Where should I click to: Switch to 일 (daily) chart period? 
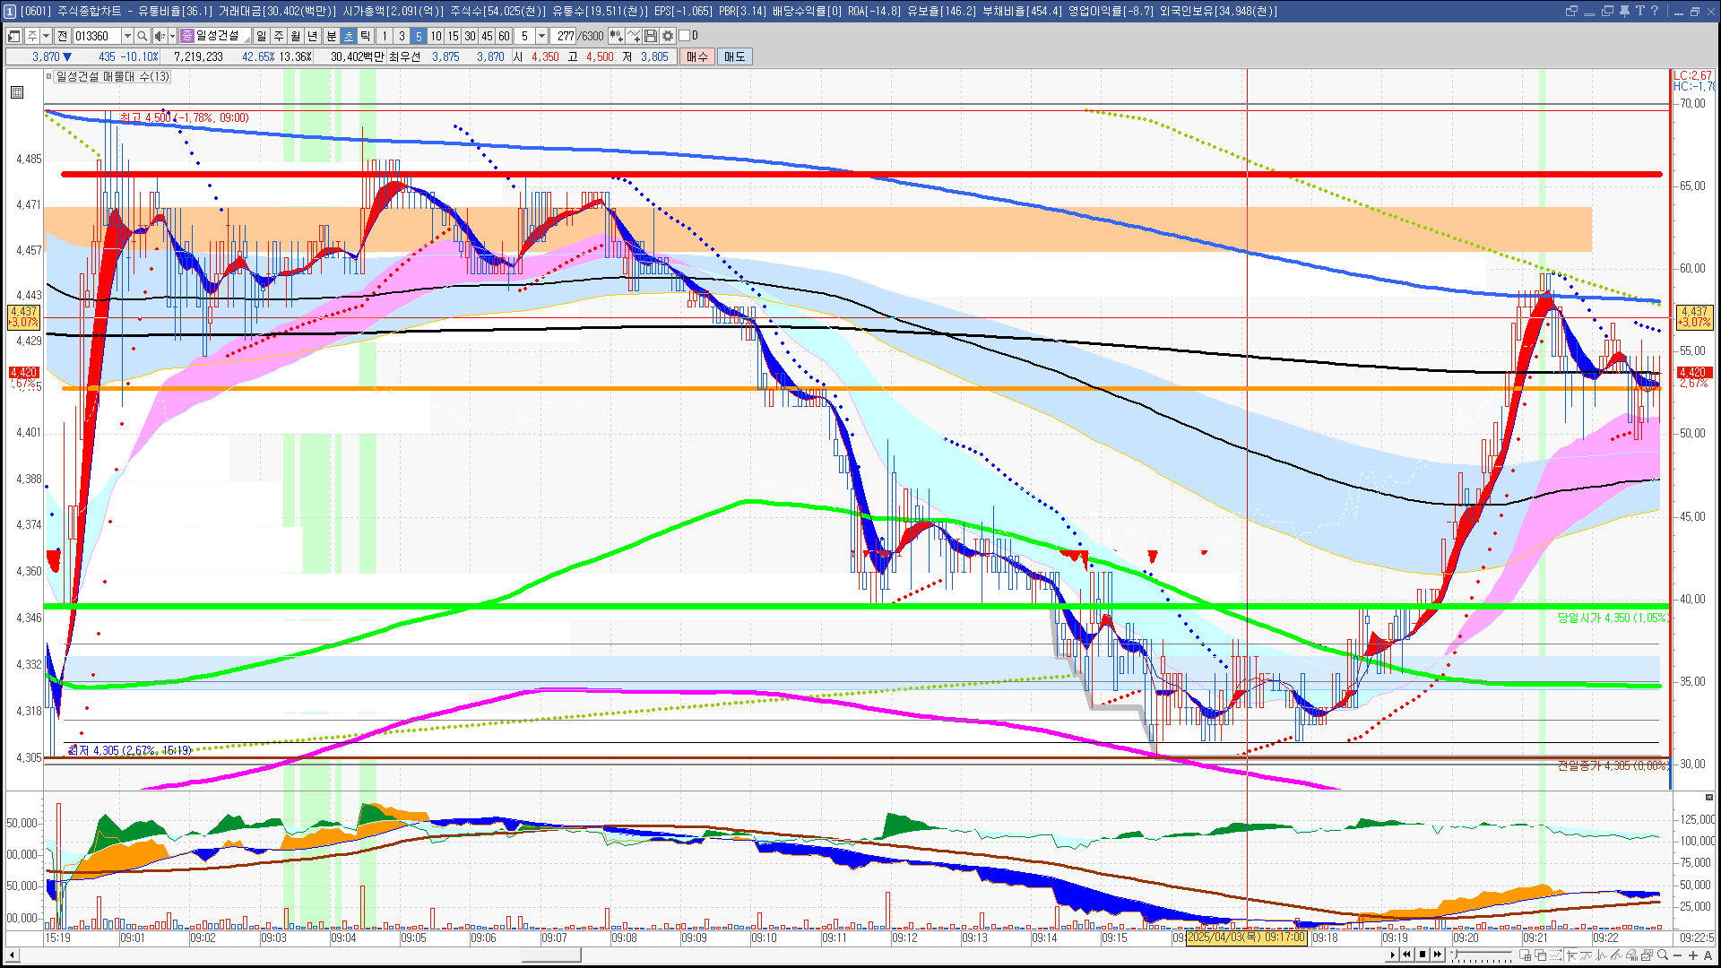point(261,36)
